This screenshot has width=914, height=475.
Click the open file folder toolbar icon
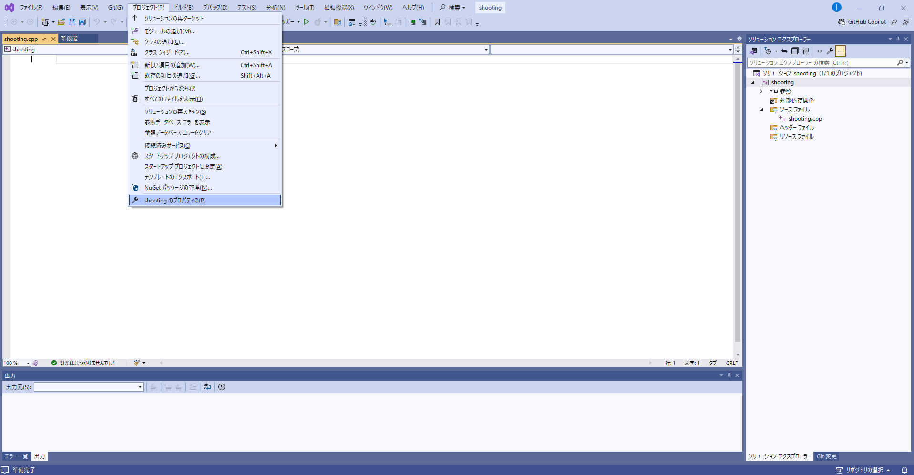(62, 22)
